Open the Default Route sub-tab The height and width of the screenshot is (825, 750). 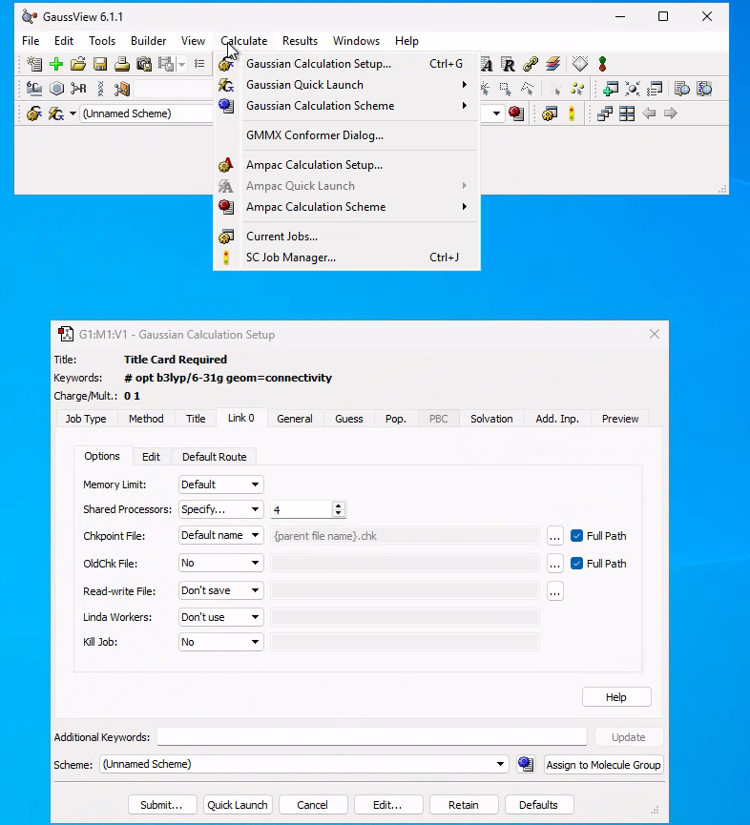coord(214,457)
